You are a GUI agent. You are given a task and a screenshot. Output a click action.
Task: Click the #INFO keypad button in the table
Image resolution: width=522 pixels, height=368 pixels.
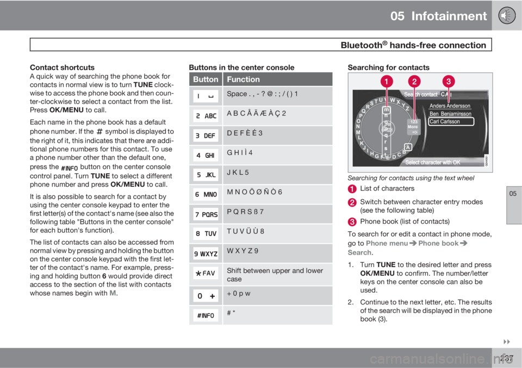[206, 315]
